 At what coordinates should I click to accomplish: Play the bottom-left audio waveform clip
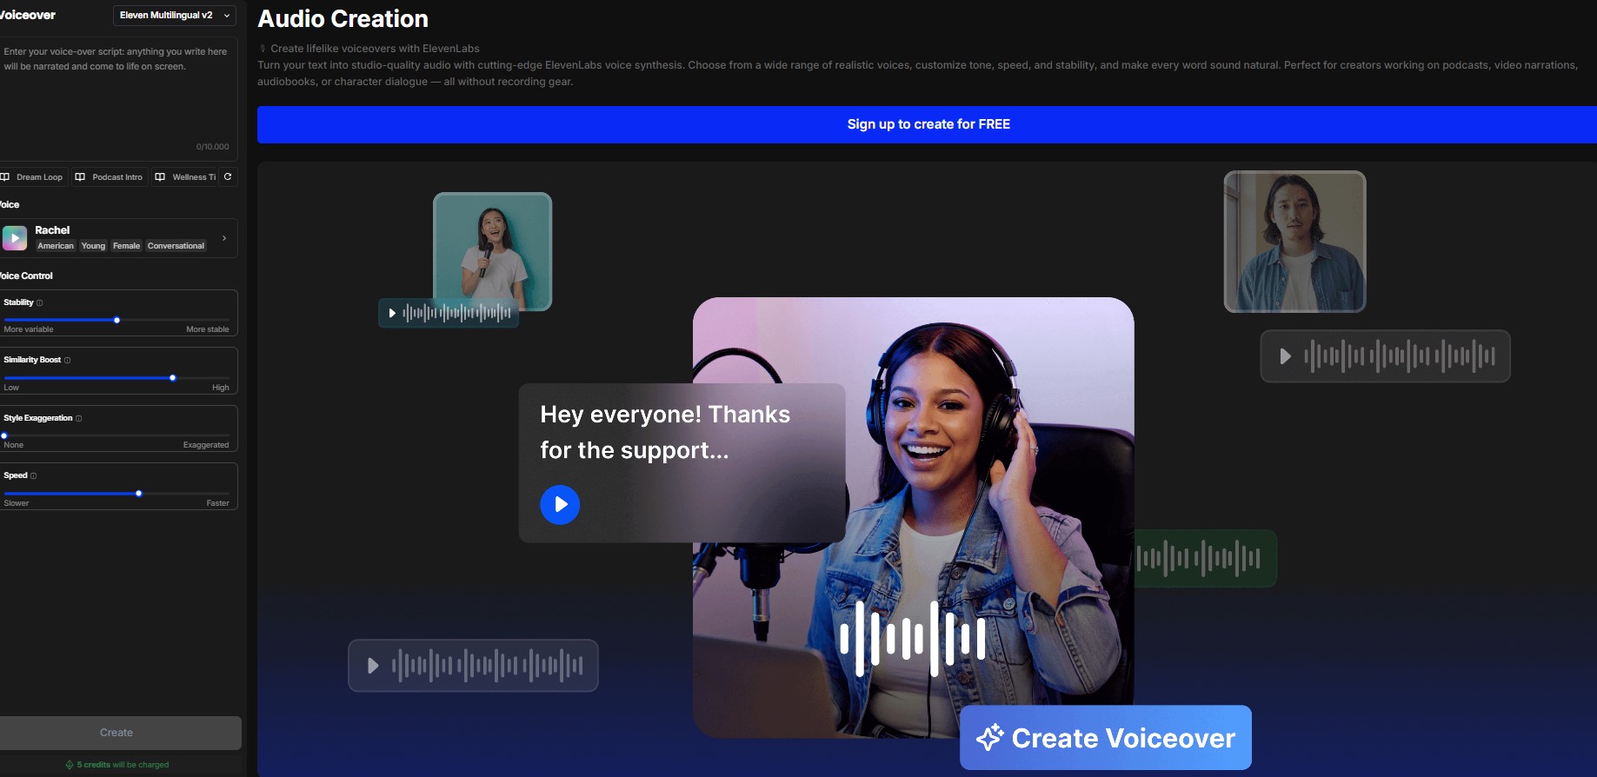click(373, 666)
